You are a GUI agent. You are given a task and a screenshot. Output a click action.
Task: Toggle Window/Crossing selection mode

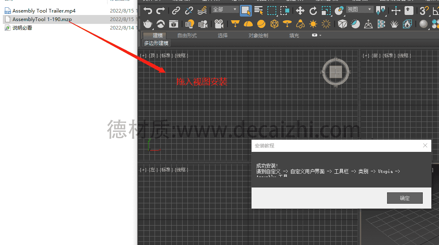pos(283,11)
